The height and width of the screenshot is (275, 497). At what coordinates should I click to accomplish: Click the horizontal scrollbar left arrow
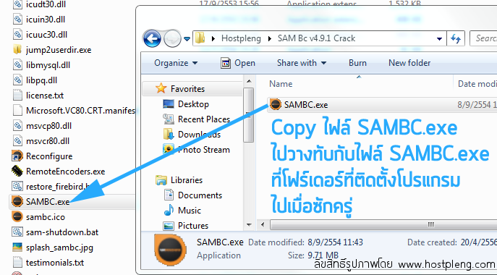pyautogui.click(x=263, y=225)
